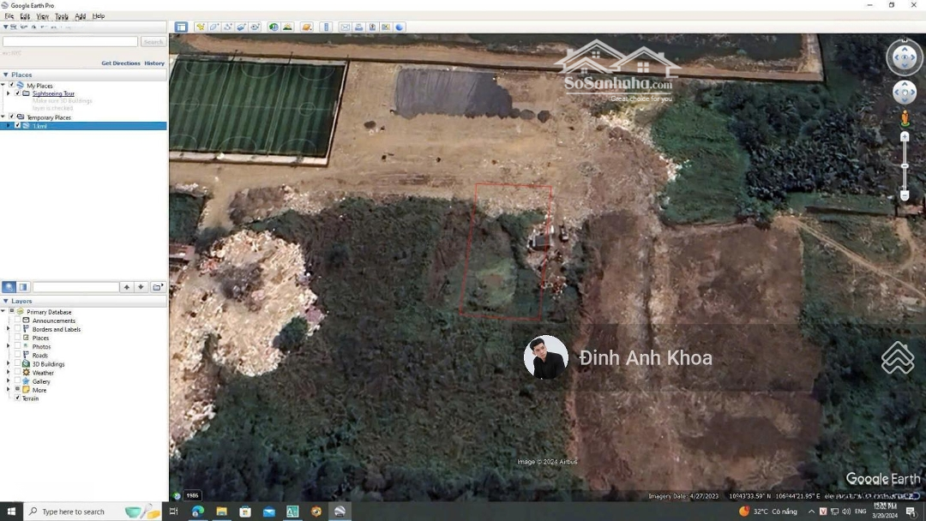
Task: Click the History link
Action: pyautogui.click(x=154, y=63)
